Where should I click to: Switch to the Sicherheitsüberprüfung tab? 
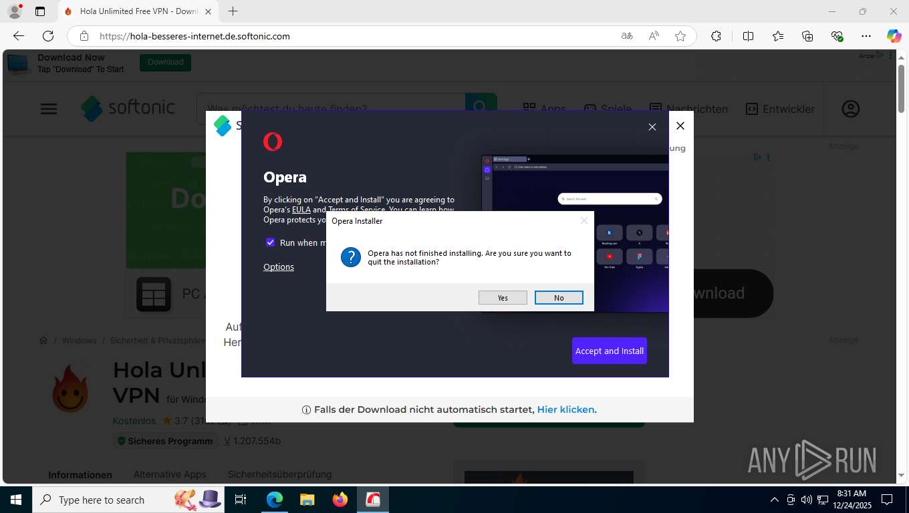click(279, 474)
